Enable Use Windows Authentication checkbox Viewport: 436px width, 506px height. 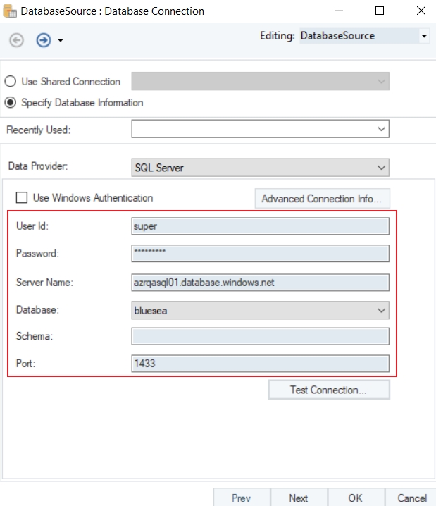click(22, 198)
